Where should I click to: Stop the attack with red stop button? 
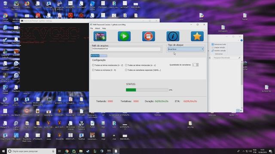(x=149, y=36)
